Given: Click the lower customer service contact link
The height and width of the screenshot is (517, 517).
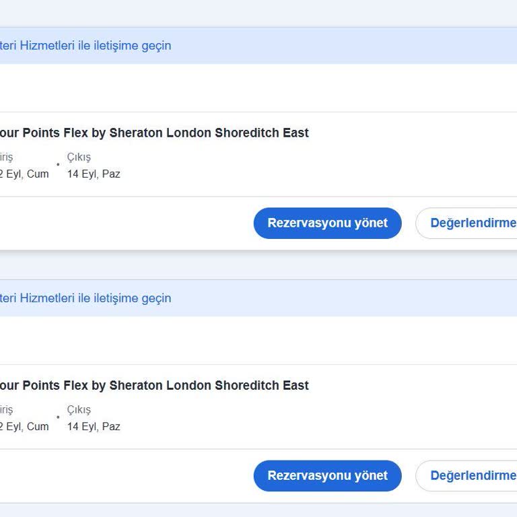Looking at the screenshot, I should [85, 298].
